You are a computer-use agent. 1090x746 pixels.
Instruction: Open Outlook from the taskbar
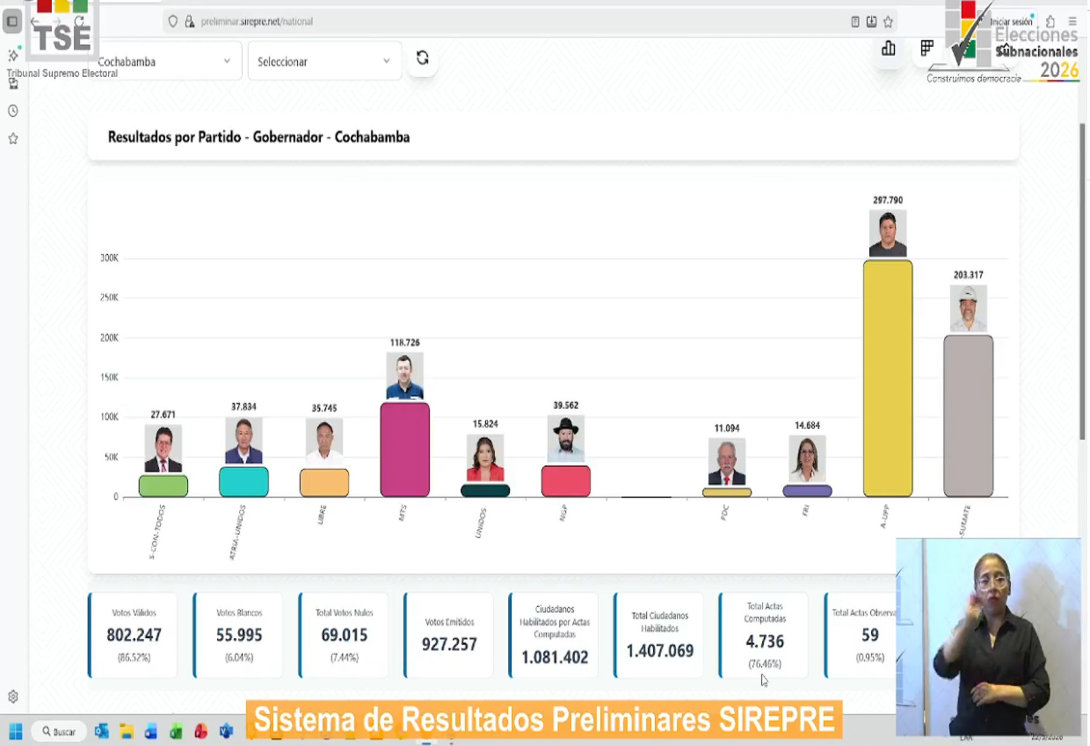(x=101, y=732)
